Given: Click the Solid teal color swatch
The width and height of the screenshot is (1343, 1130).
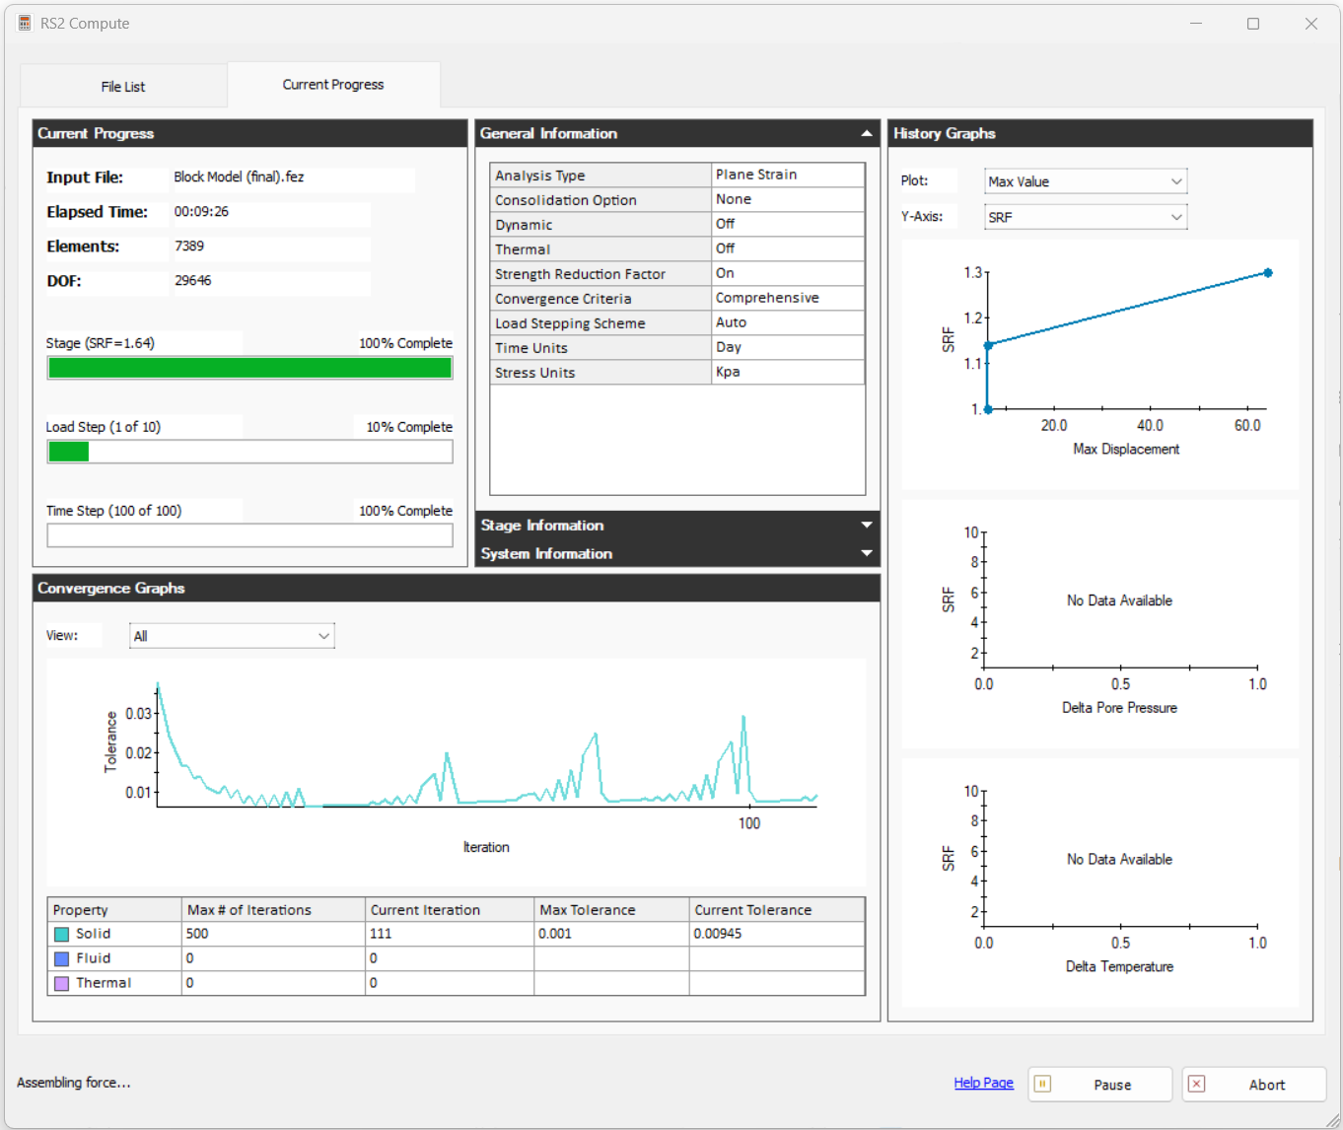Looking at the screenshot, I should [61, 934].
